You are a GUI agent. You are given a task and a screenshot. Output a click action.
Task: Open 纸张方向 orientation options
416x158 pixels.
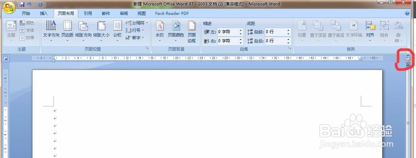tap(83, 31)
